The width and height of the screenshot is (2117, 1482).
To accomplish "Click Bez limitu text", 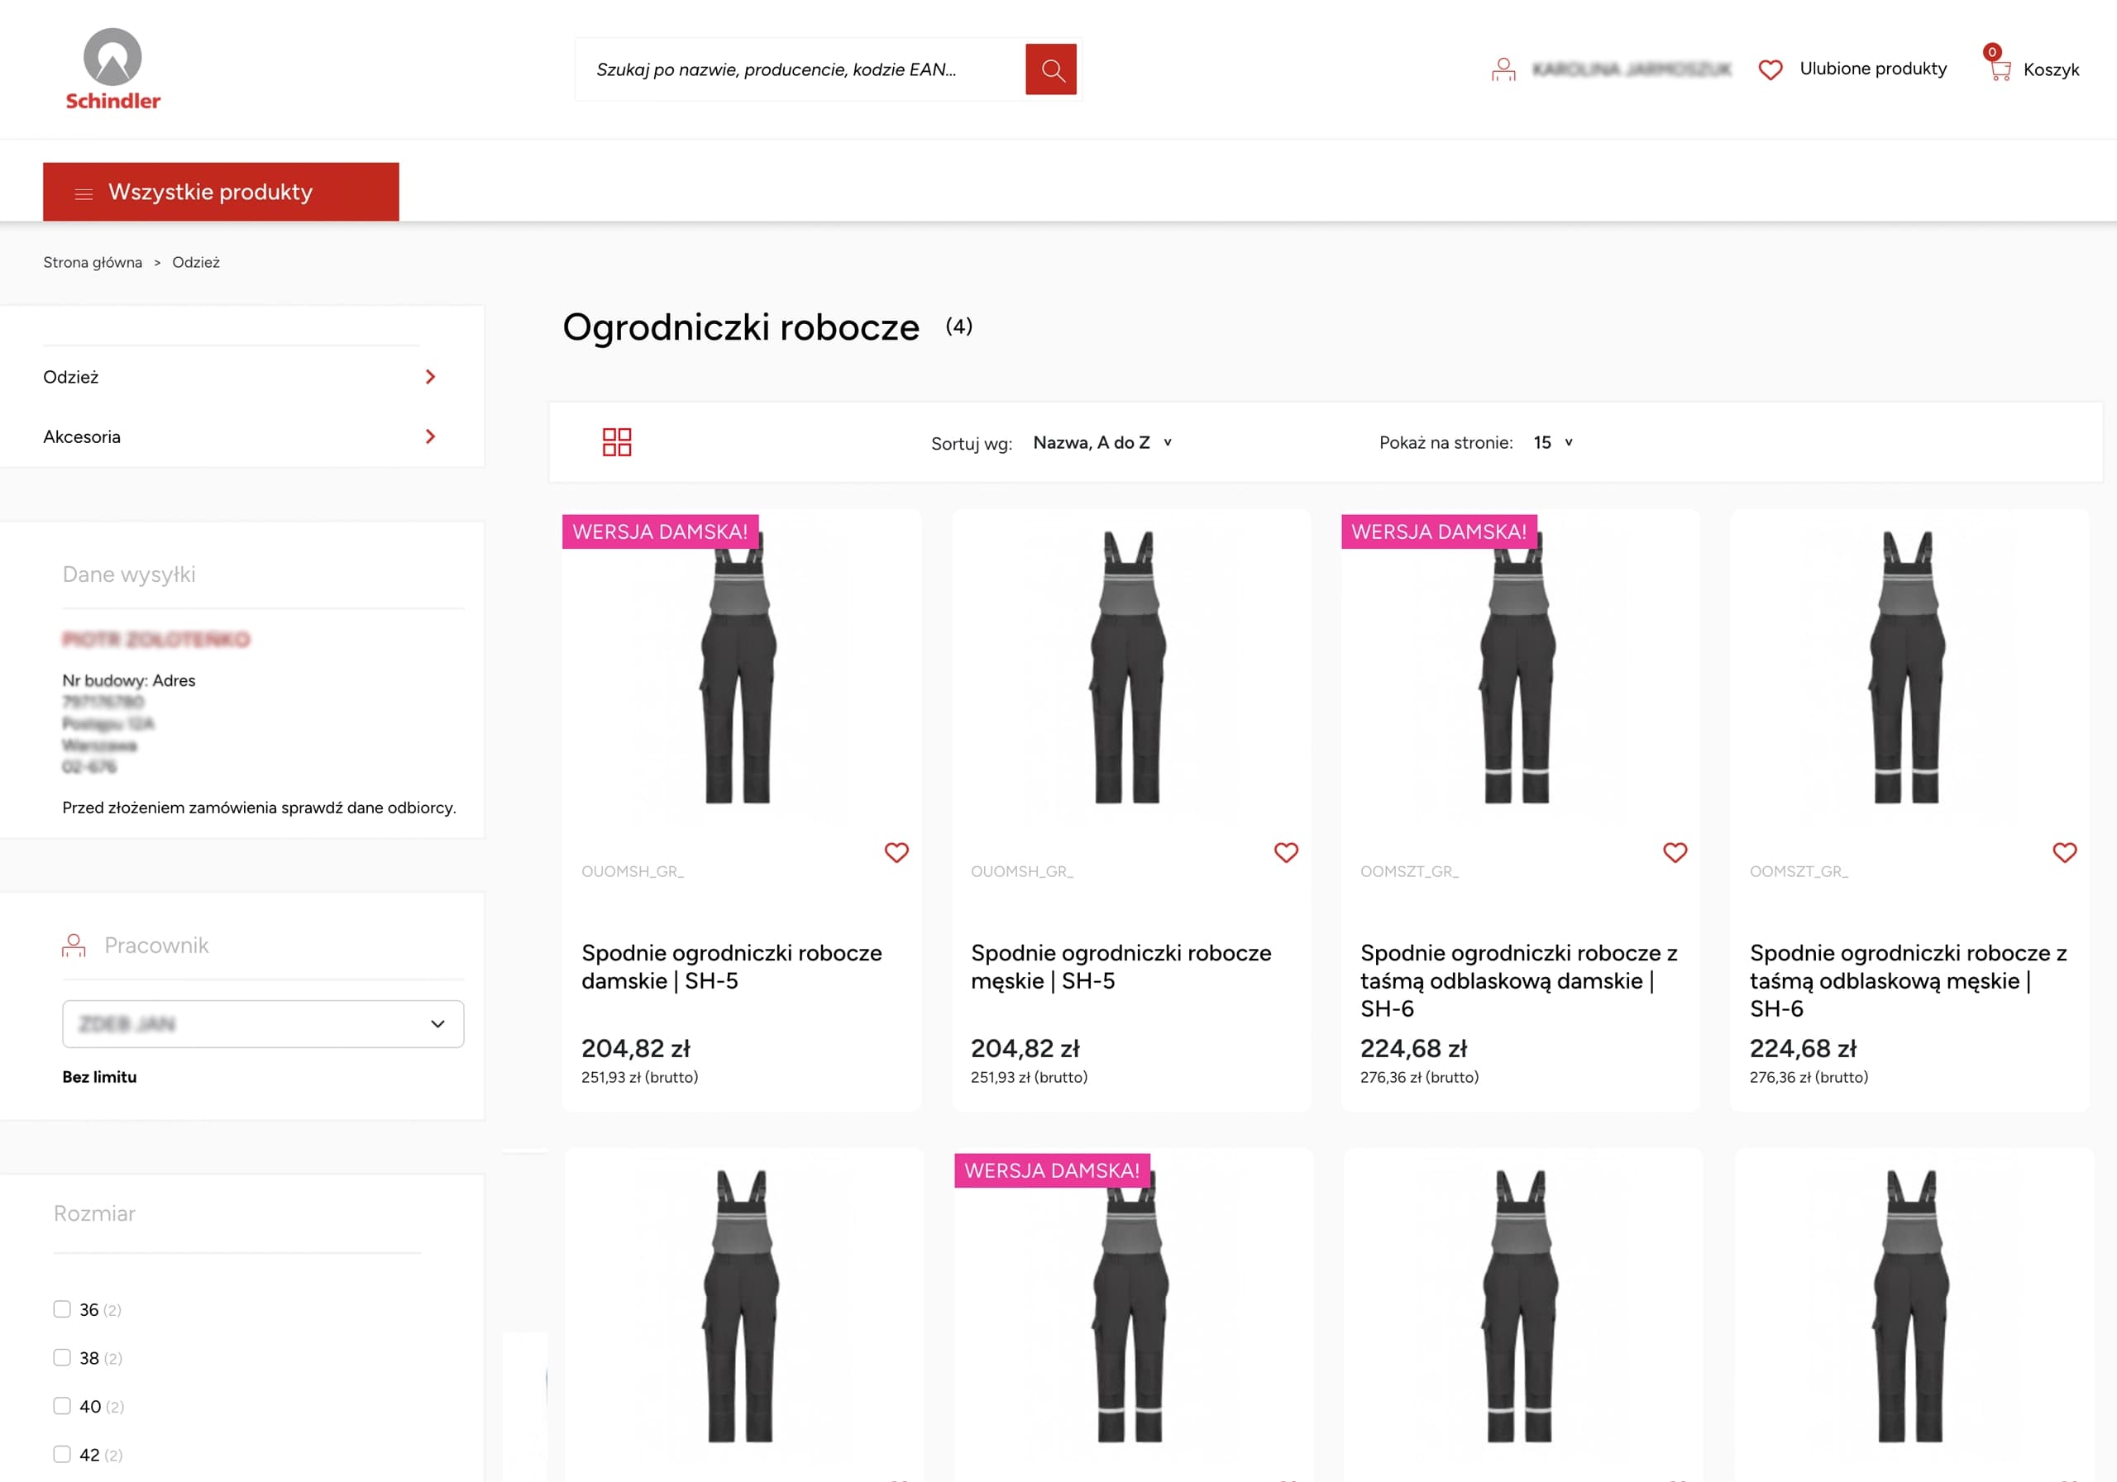I will coord(99,1076).
